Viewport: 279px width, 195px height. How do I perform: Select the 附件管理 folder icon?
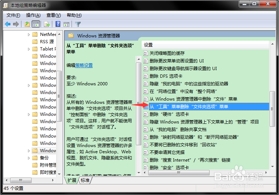[35, 165]
